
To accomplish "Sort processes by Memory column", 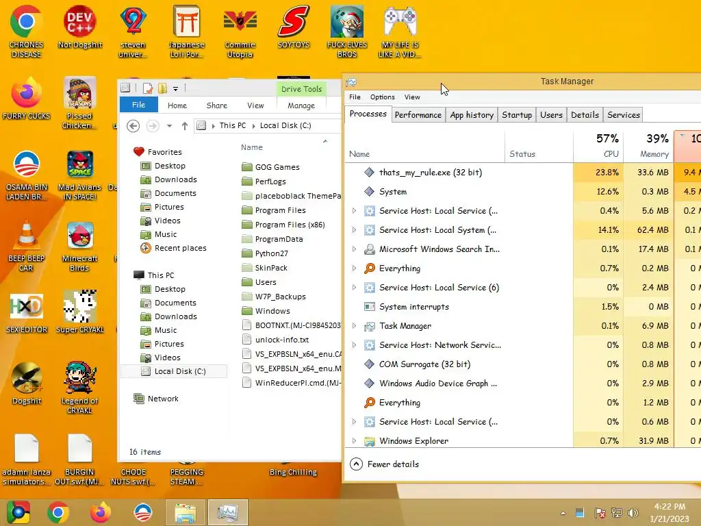I will click(649, 146).
